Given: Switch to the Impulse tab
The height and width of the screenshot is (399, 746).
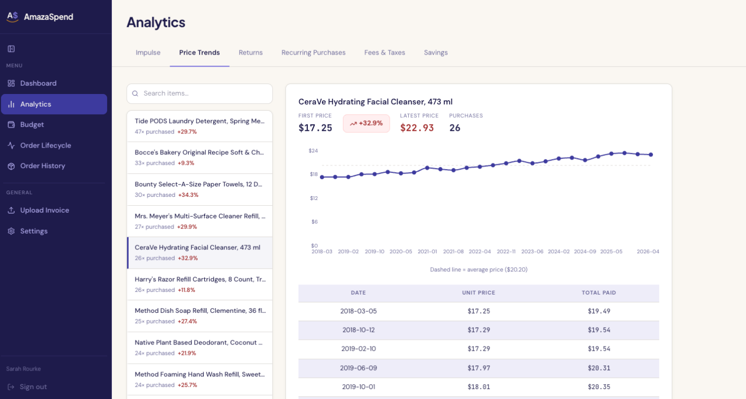Looking at the screenshot, I should tap(148, 52).
